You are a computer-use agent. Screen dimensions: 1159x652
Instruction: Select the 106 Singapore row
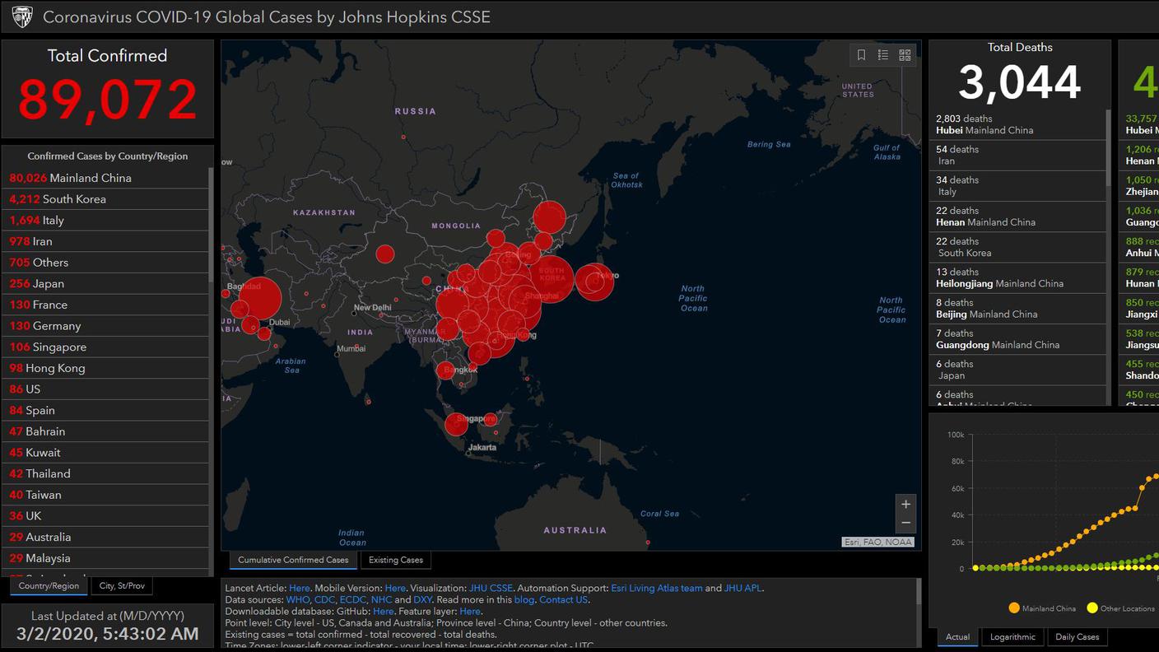coord(106,347)
